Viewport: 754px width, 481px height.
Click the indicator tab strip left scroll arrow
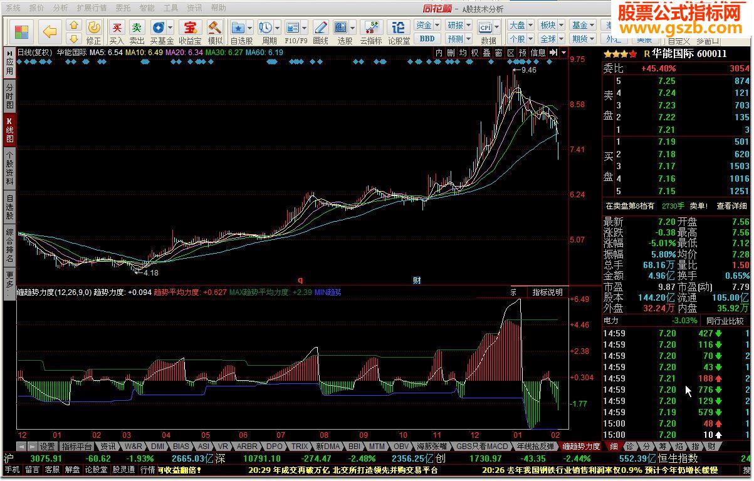21,447
